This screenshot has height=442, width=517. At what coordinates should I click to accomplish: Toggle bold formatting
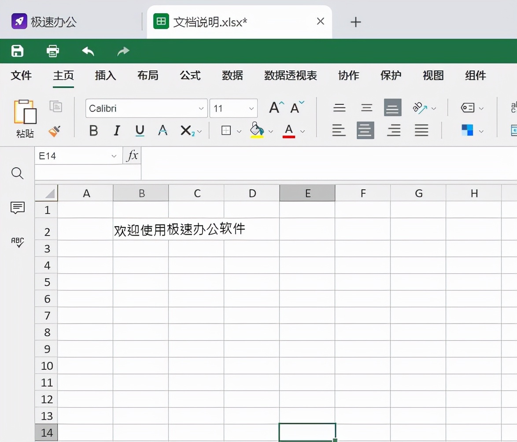pyautogui.click(x=93, y=131)
